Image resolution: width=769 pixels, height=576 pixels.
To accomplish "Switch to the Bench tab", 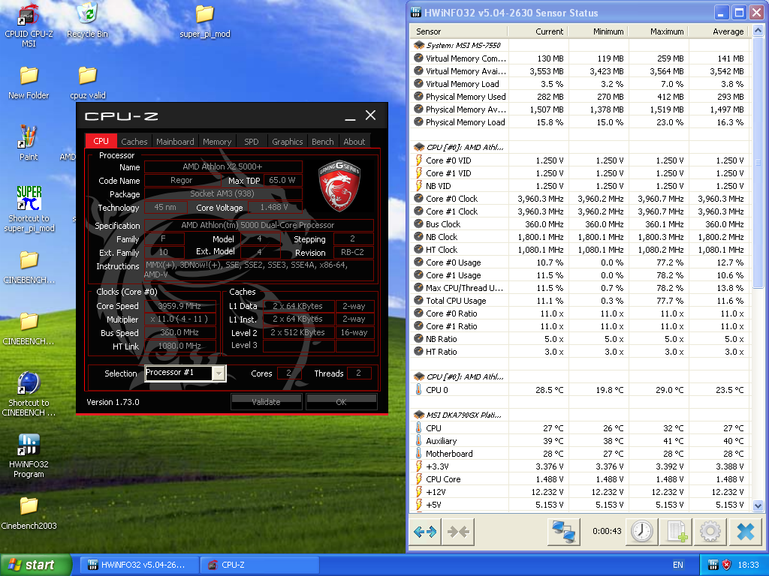I will coord(323,141).
